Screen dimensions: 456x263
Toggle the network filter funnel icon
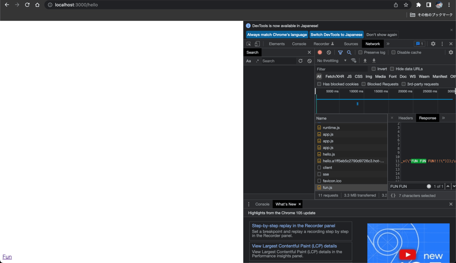tap(340, 52)
